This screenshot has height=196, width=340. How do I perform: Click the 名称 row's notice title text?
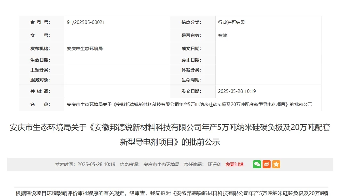[x=190, y=104]
